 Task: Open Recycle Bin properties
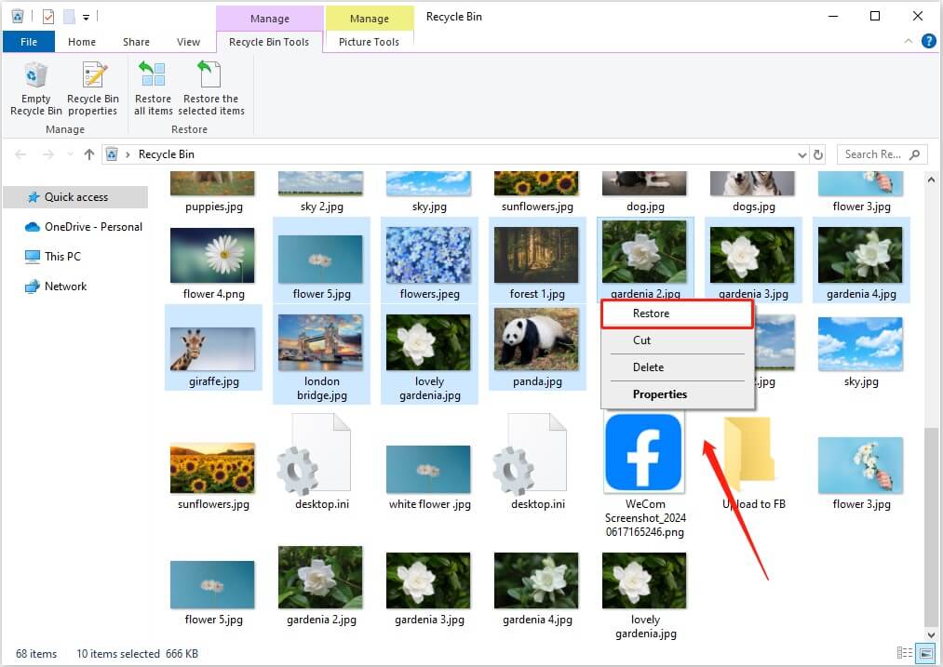92,88
